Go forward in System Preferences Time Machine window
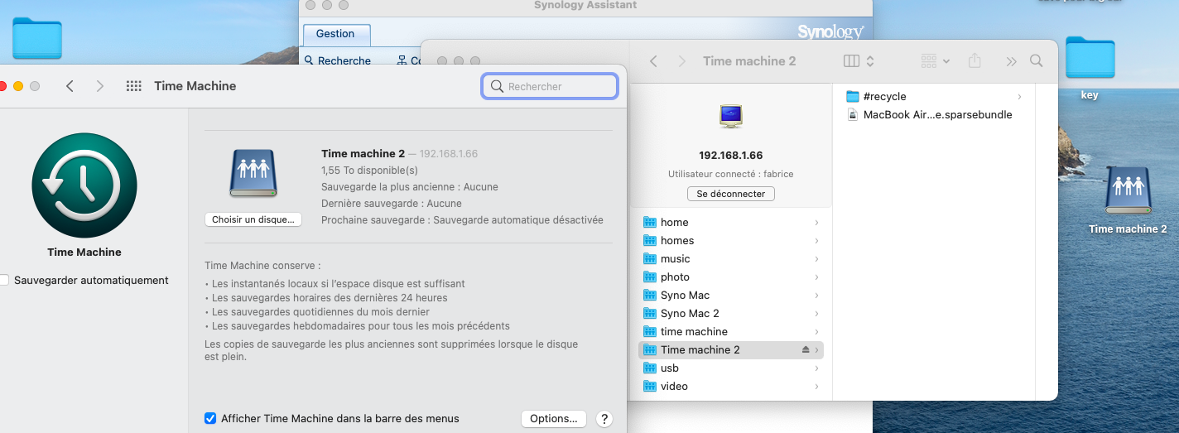Viewport: 1179px width, 433px height. tap(99, 86)
